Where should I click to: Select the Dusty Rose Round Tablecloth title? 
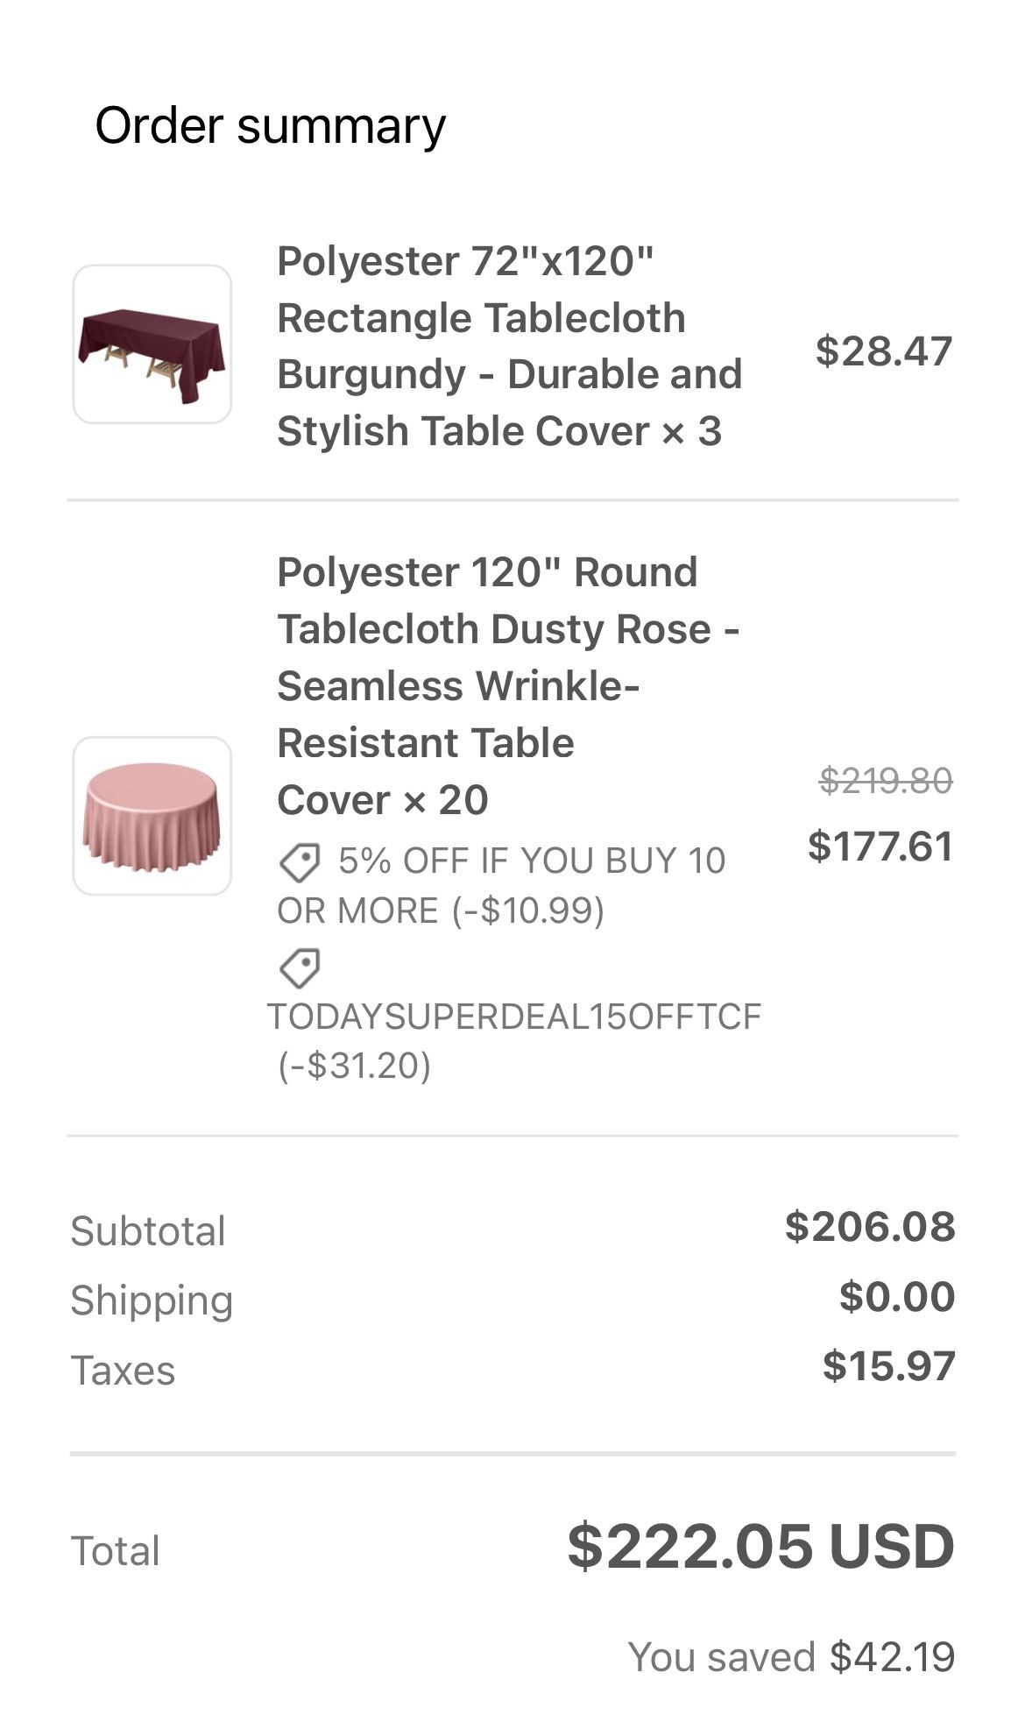coord(508,685)
